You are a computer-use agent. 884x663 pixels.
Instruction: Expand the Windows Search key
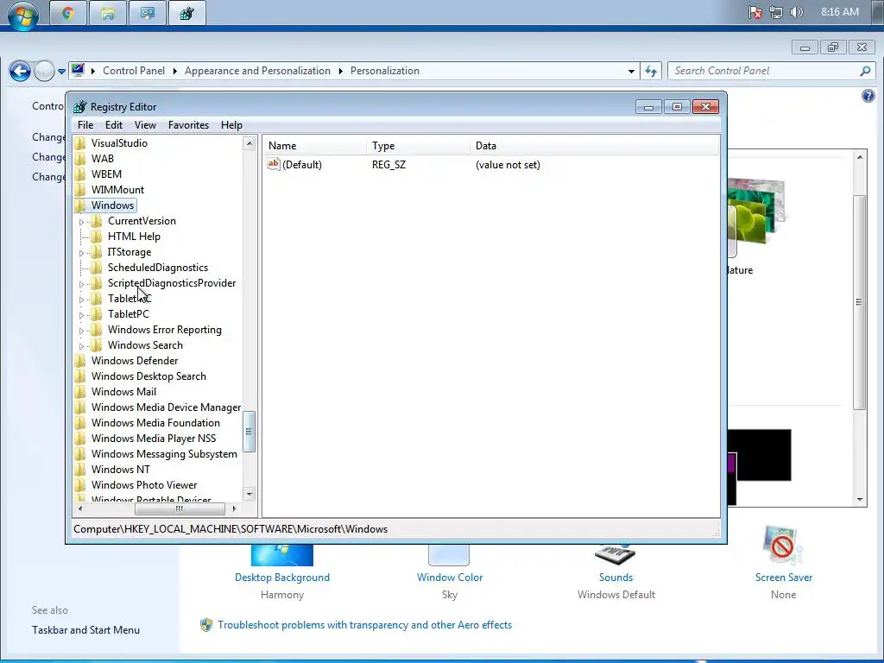[81, 345]
